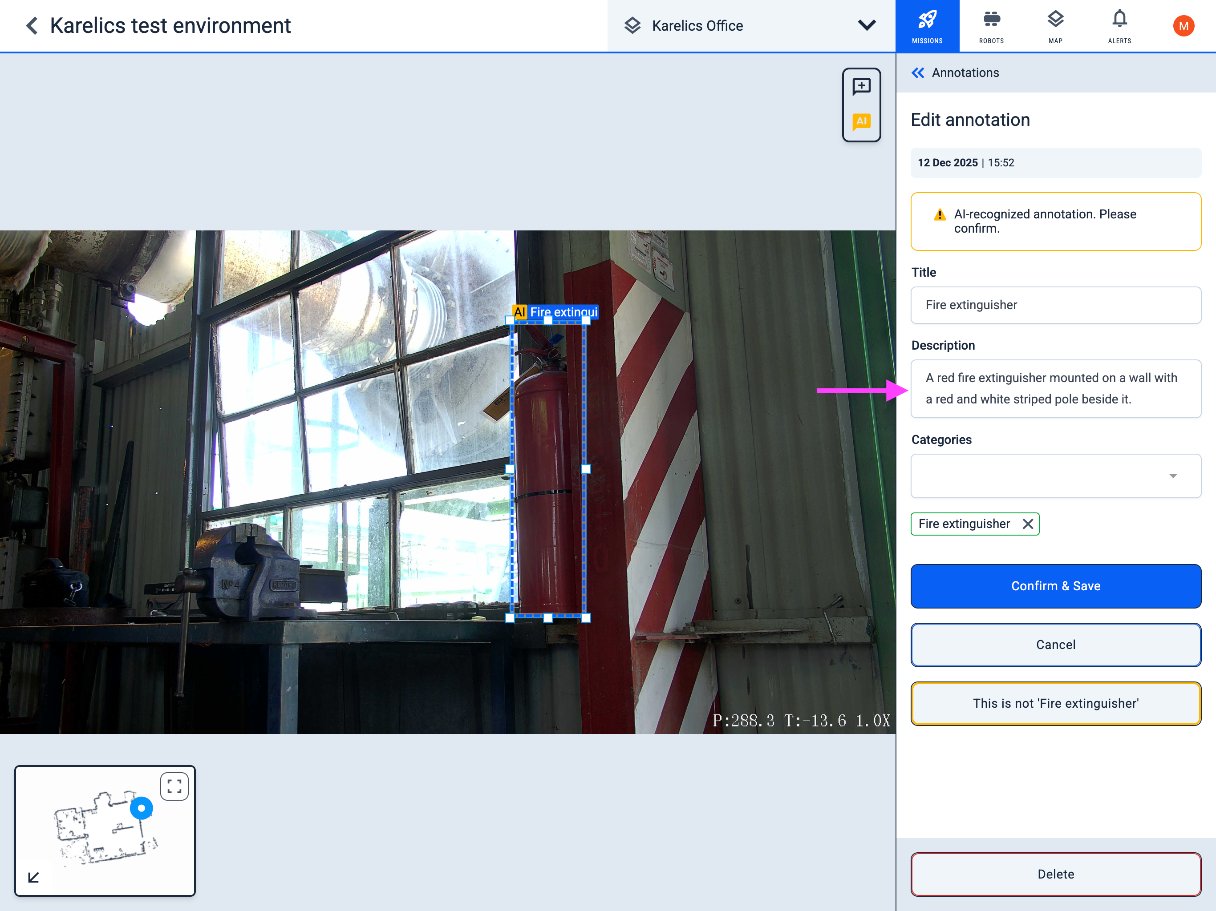Click the Title input field

1055,305
